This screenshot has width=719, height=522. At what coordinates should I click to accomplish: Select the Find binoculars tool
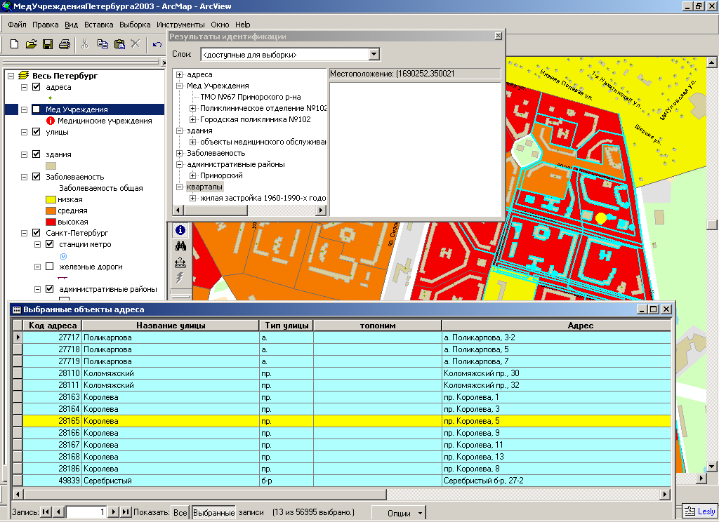pyautogui.click(x=180, y=246)
